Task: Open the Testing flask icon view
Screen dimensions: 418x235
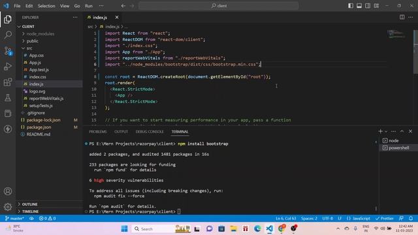Action: [8, 98]
